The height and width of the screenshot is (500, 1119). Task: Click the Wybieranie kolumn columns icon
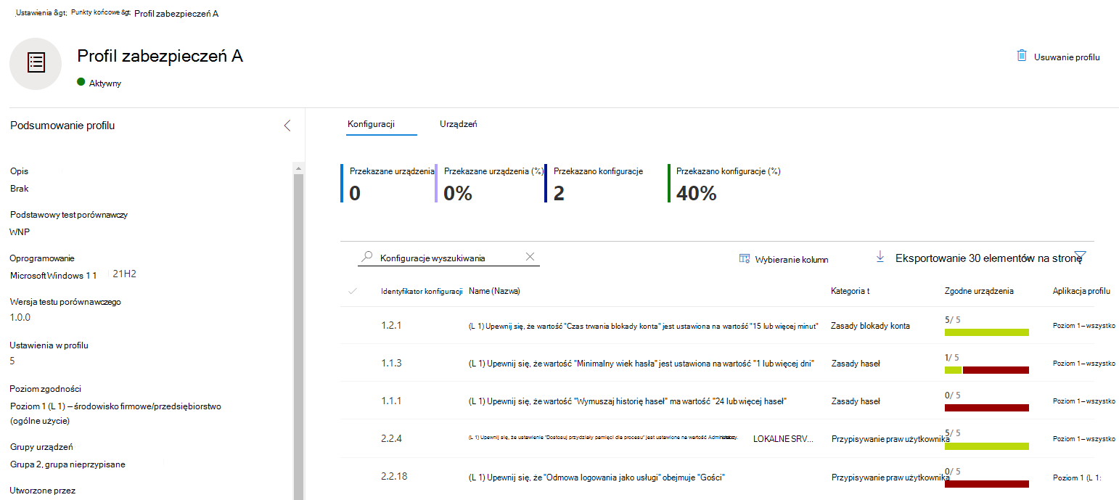(x=744, y=259)
